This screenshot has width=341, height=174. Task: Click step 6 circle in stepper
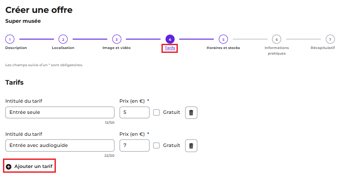tap(277, 40)
